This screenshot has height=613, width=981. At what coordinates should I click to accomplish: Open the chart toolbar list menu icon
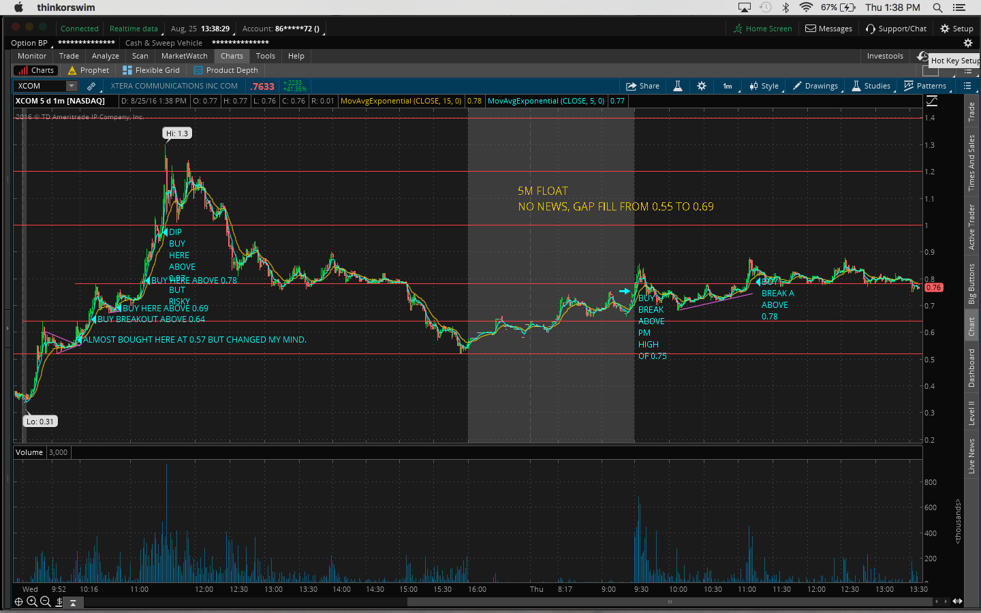pyautogui.click(x=967, y=86)
